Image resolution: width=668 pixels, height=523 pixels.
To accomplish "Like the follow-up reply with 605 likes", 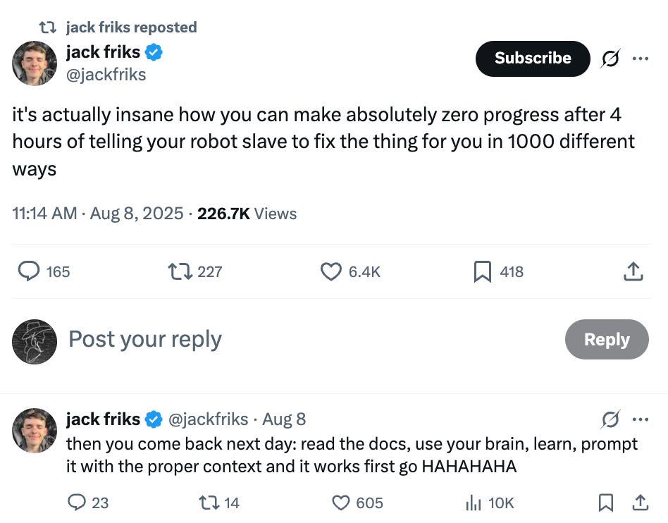I will pos(341,503).
